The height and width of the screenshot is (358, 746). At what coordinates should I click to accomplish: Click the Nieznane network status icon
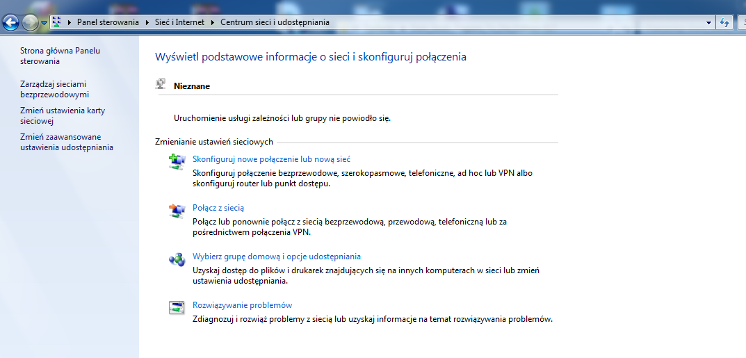[161, 84]
